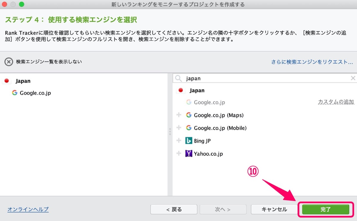Add Yahoo.co.jp with its plus icon
The height and width of the screenshot is (221, 357).
(179, 154)
